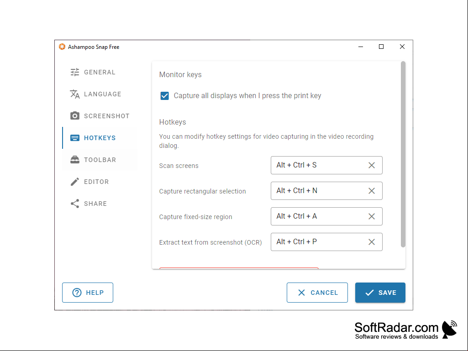Click the video capturing hotkey description text
The height and width of the screenshot is (351, 468).
pos(266,141)
